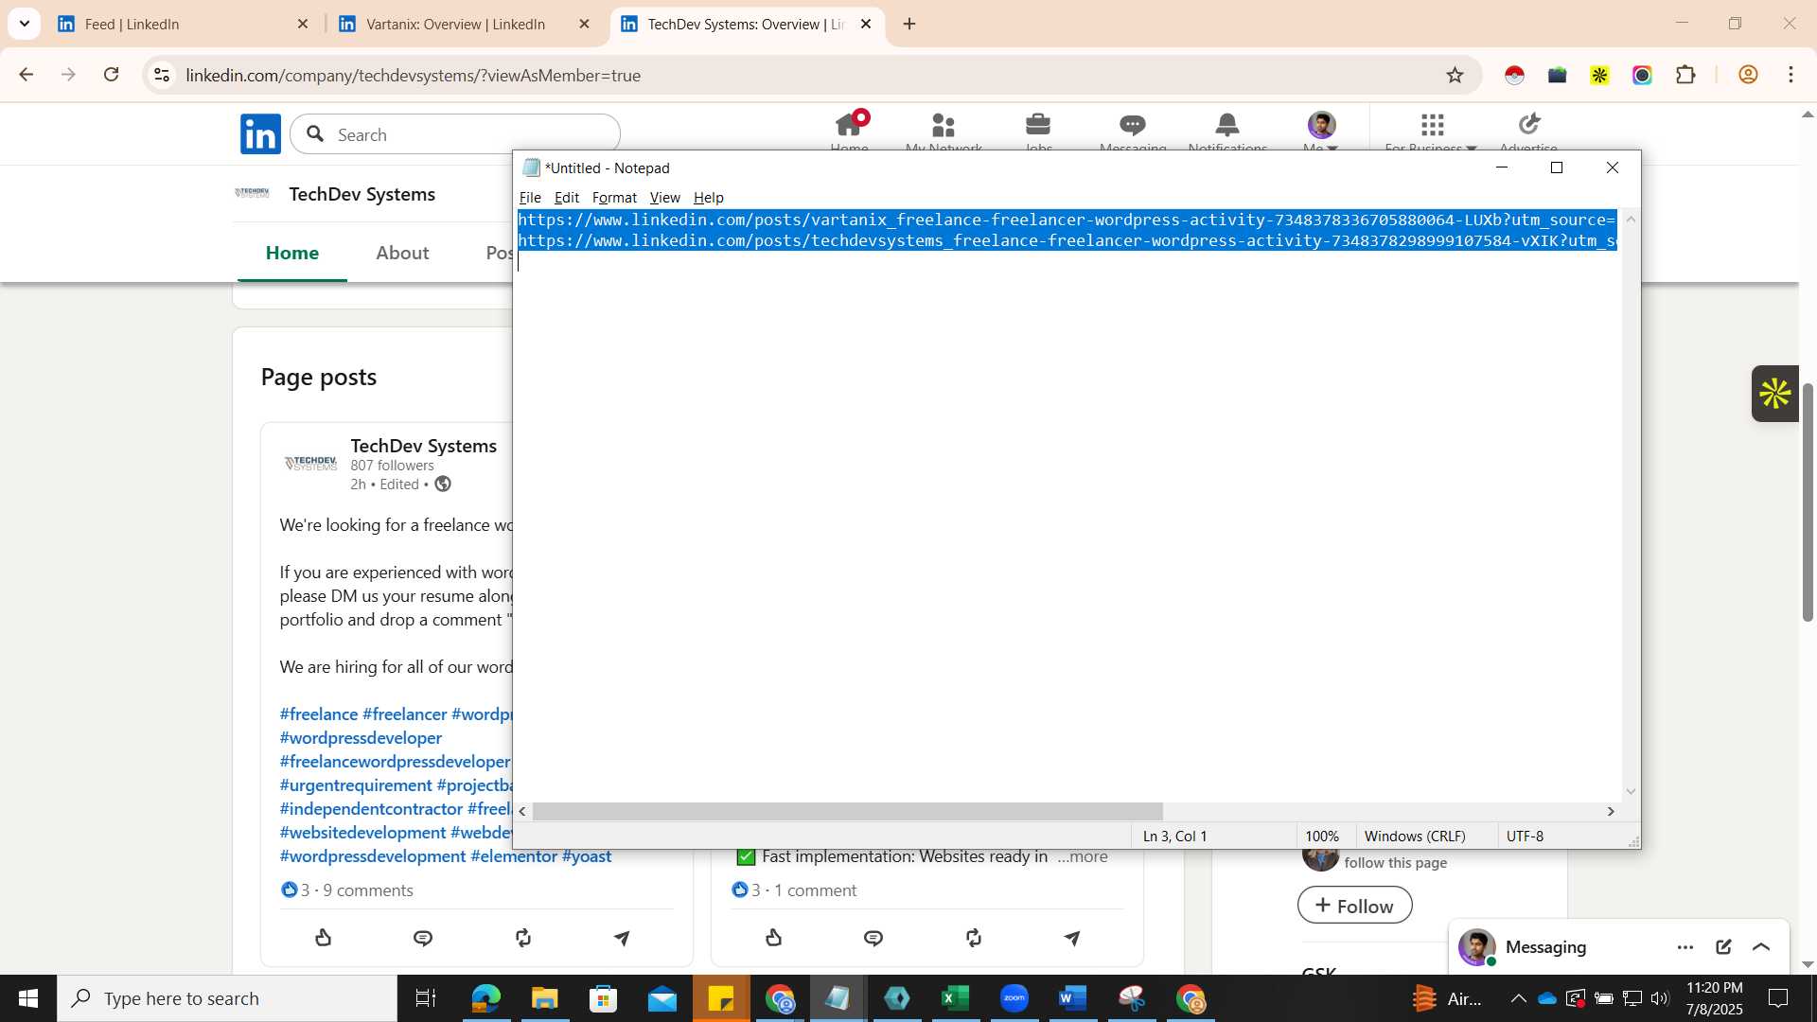
Task: Open the yellow asterisk side widget
Action: pos(1774,394)
